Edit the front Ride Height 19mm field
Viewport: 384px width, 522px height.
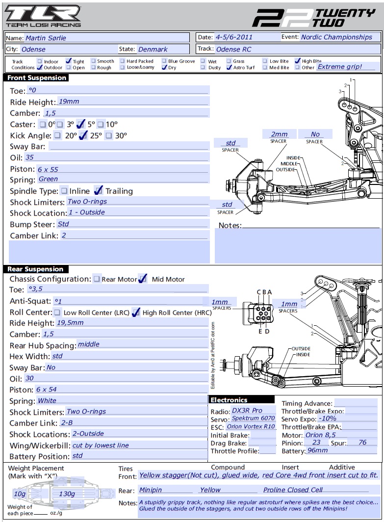click(133, 101)
